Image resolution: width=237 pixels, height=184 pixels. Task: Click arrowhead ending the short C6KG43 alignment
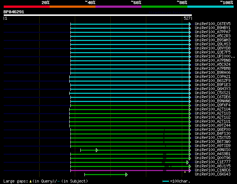(127, 175)
